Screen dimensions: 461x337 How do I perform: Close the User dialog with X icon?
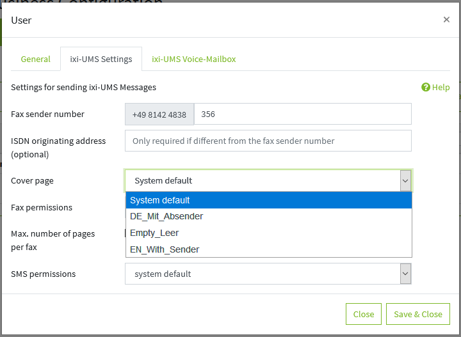(x=446, y=20)
